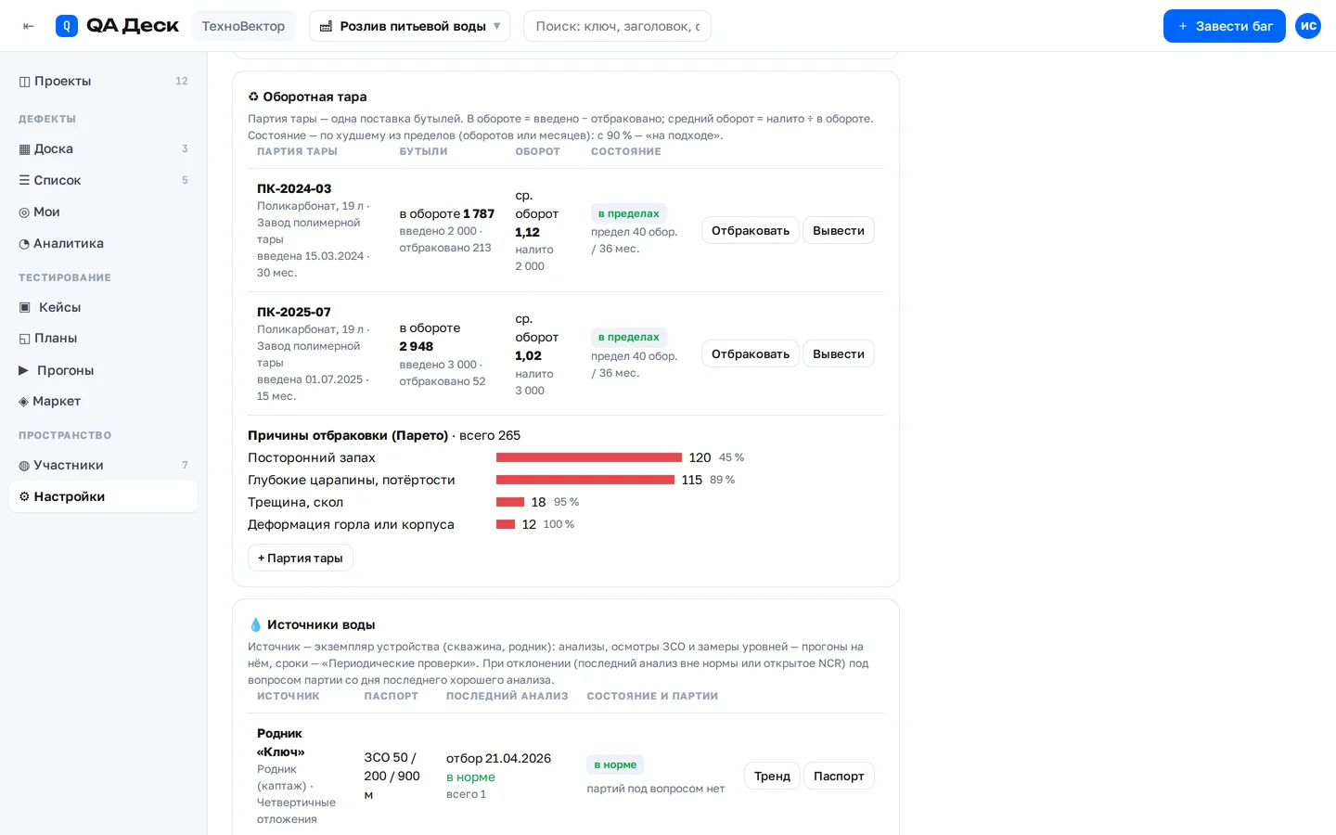Open the Список defects view
This screenshot has height=835, width=1336.
coord(103,180)
